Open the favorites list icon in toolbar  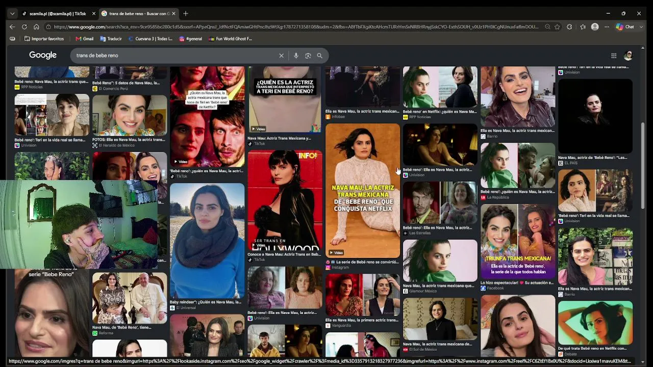click(x=583, y=27)
